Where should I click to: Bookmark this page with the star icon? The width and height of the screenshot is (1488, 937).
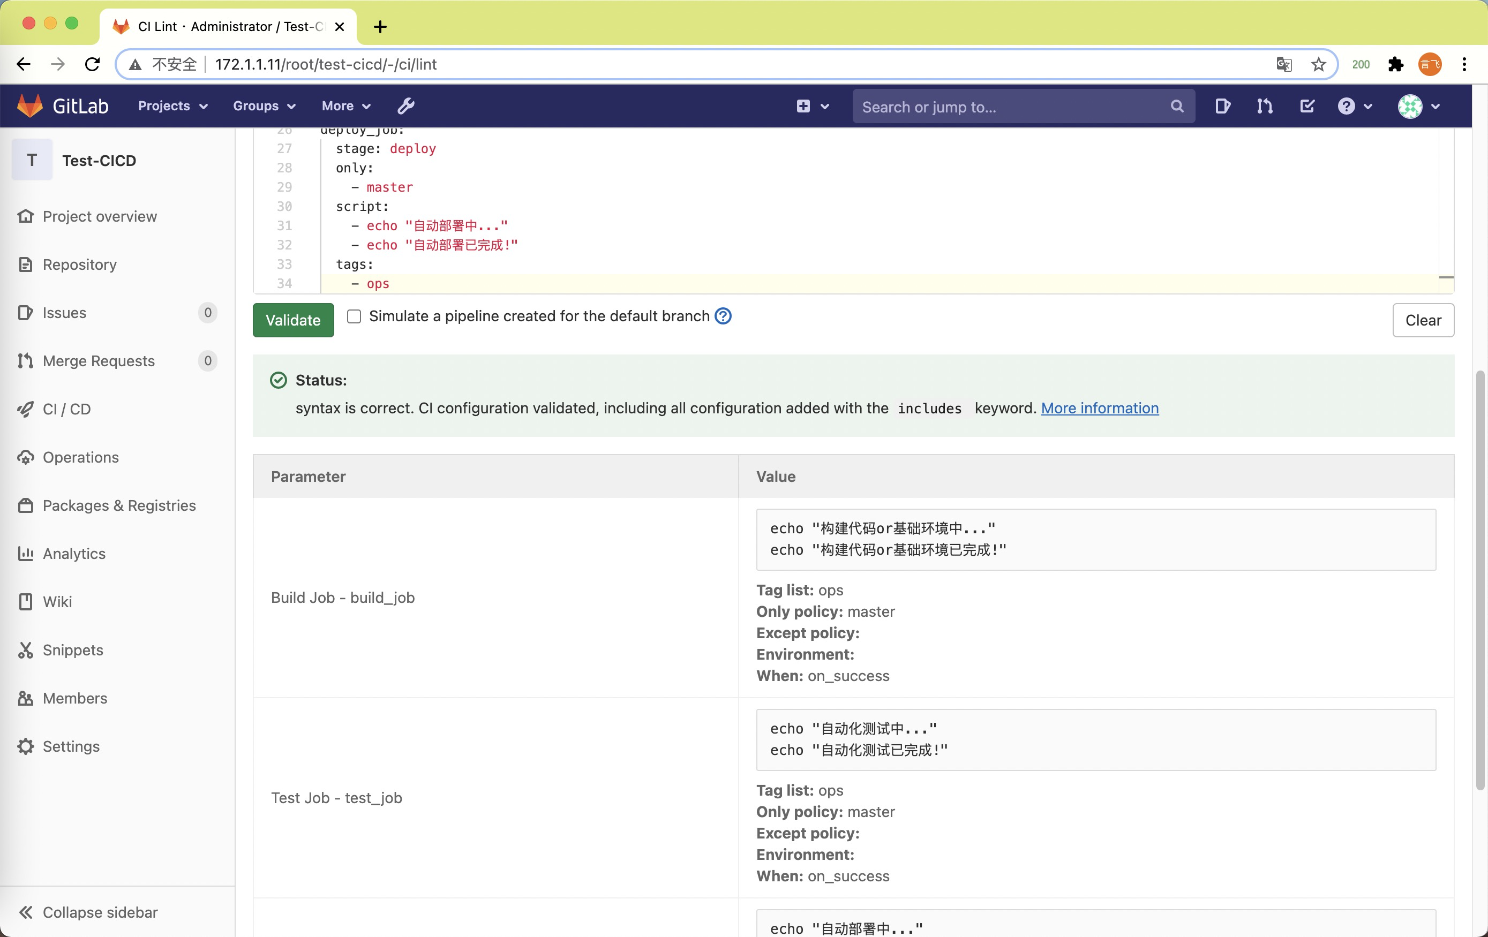pos(1319,64)
